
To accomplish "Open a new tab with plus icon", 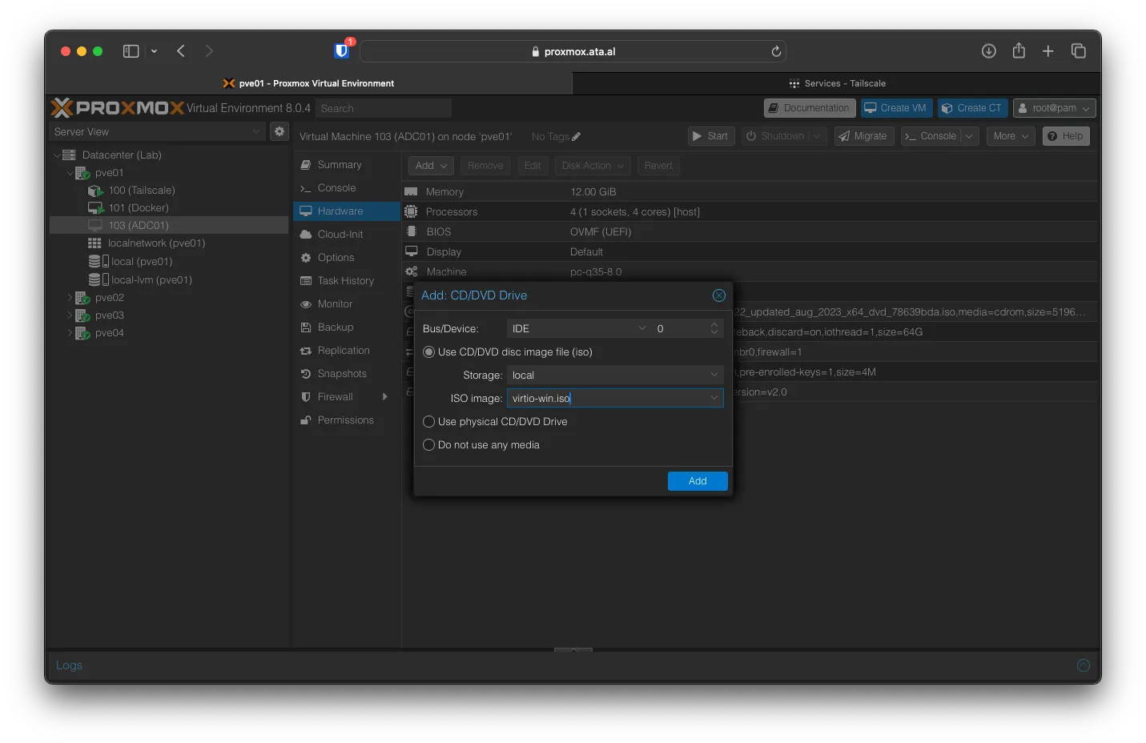I will [x=1047, y=51].
